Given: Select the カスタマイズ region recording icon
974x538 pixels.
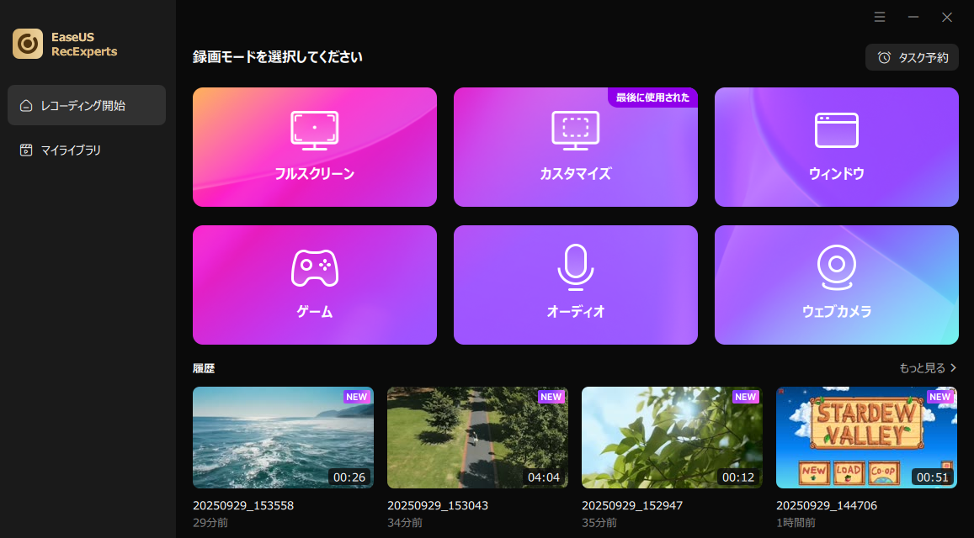Looking at the screenshot, I should tap(576, 130).
